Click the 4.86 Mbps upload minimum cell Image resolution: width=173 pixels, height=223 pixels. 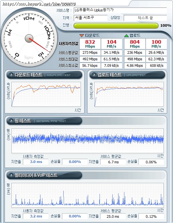click(135, 66)
